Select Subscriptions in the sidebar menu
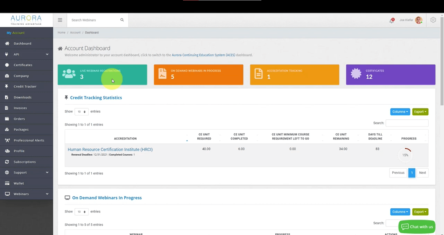Screen dimensions: 444x235 [x=26, y=162]
